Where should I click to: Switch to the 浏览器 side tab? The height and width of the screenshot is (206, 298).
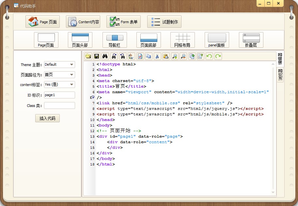[x=280, y=75]
